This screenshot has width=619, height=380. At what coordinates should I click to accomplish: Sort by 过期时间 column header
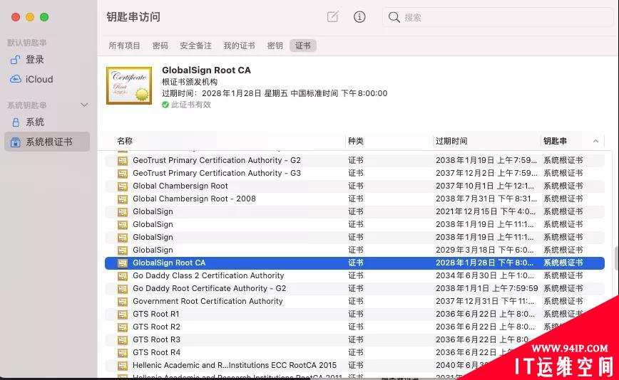click(451, 141)
